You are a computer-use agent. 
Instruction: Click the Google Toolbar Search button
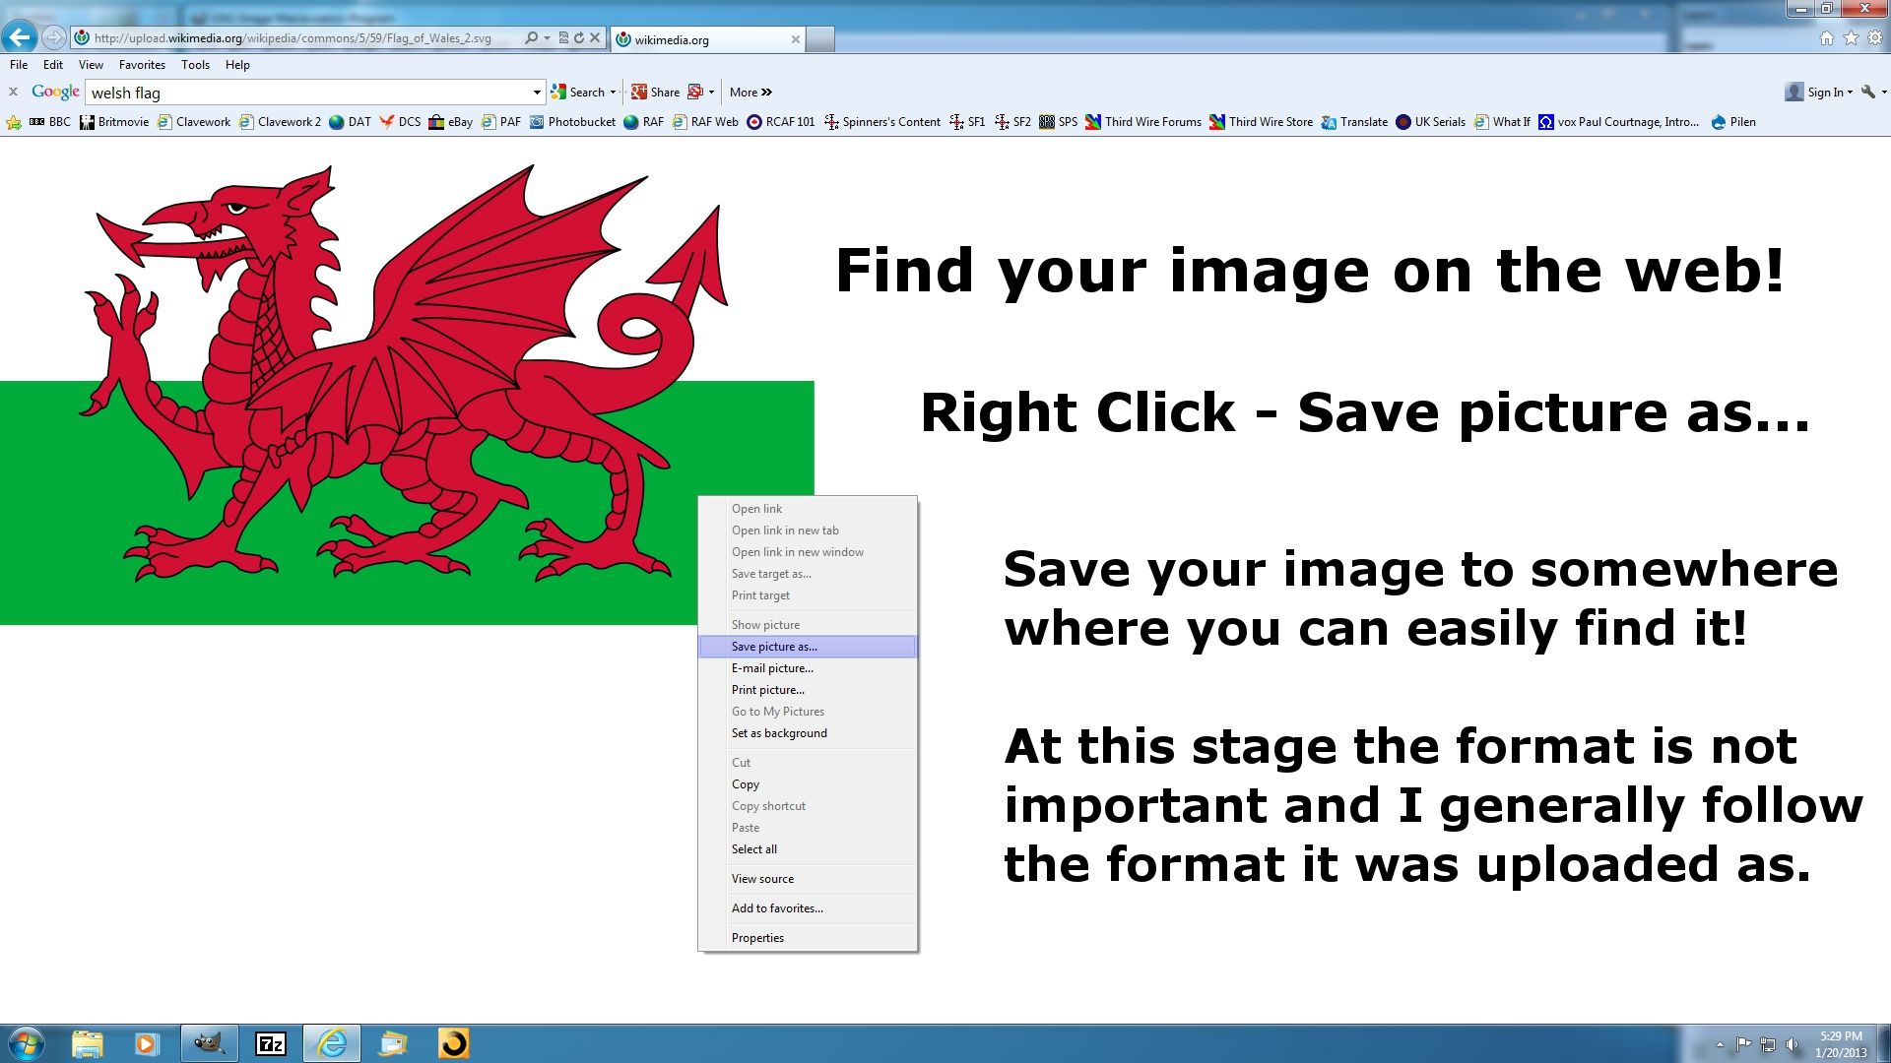pyautogui.click(x=578, y=93)
